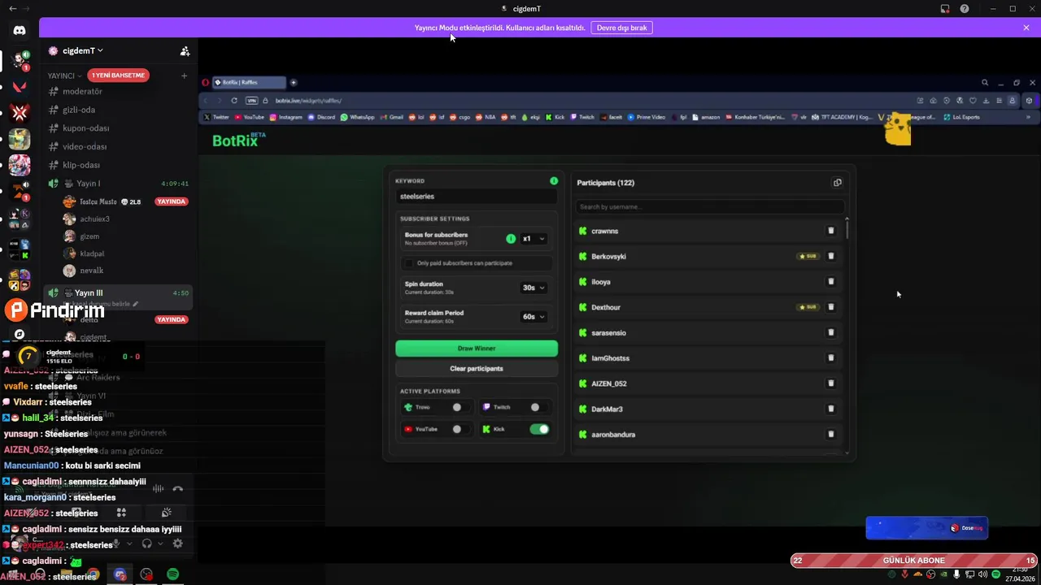
Task: Open the YouTube bookmark in Opera
Action: pyautogui.click(x=250, y=117)
